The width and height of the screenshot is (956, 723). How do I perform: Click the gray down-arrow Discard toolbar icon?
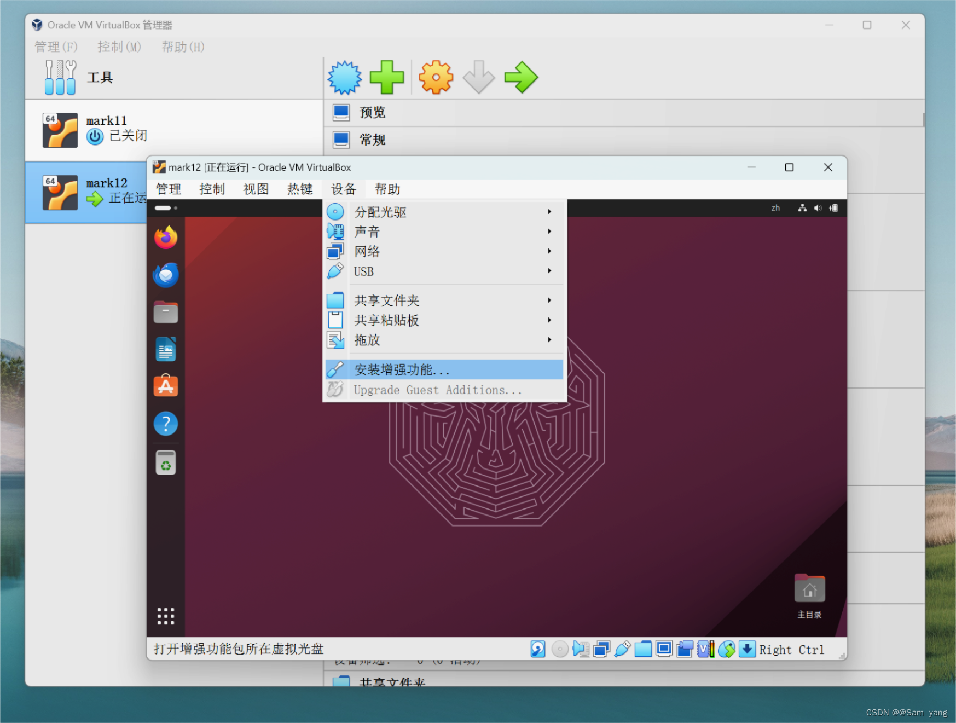tap(479, 77)
